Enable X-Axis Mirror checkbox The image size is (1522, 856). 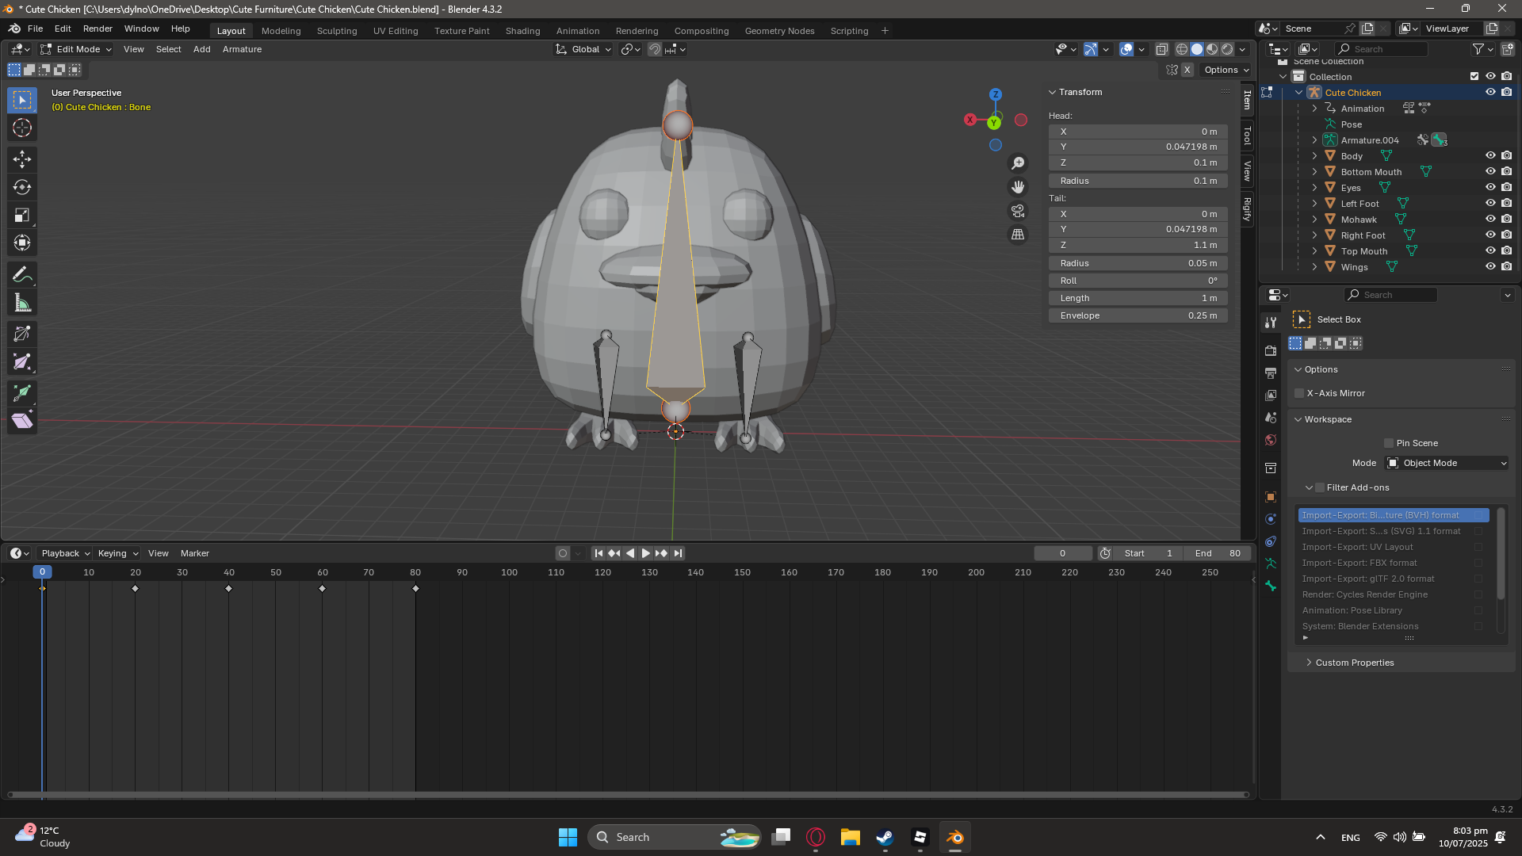1299,393
